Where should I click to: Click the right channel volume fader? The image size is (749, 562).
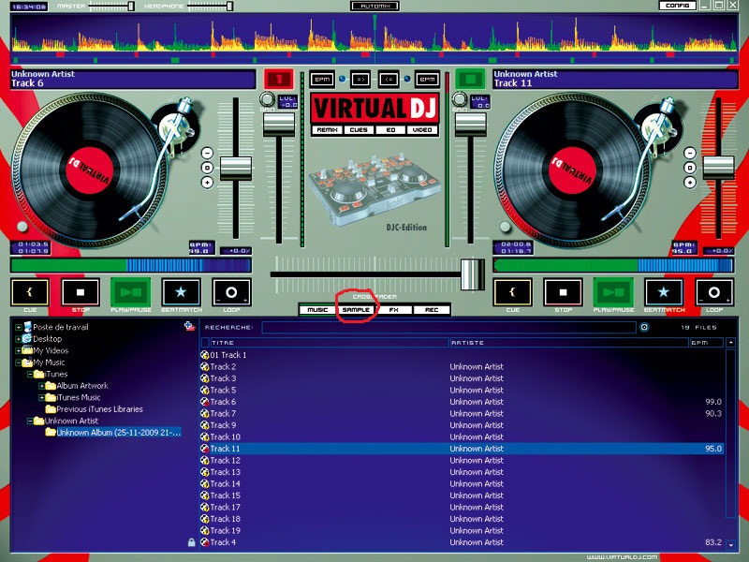pos(470,125)
